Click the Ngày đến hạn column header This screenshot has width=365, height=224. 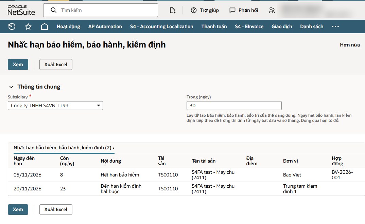(x=24, y=161)
